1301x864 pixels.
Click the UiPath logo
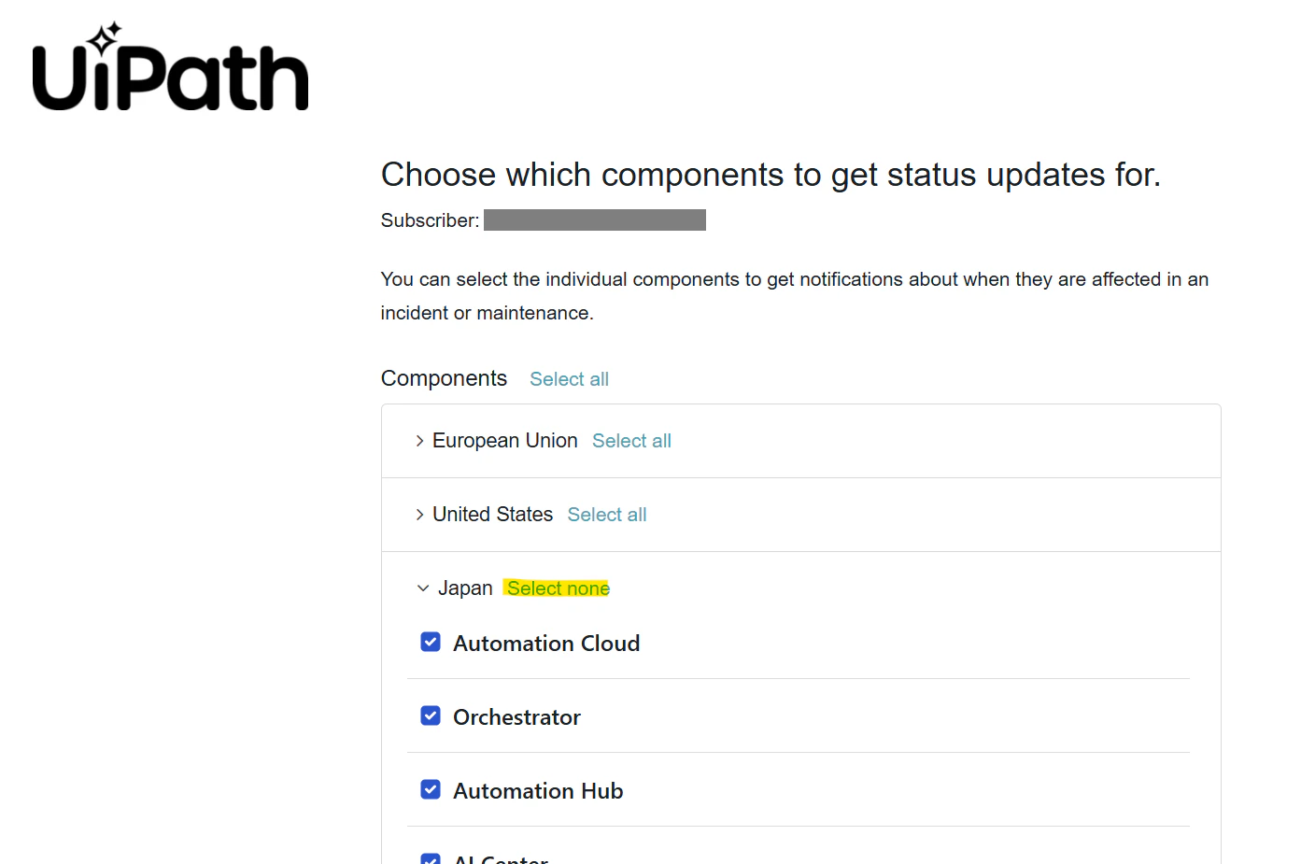(170, 66)
